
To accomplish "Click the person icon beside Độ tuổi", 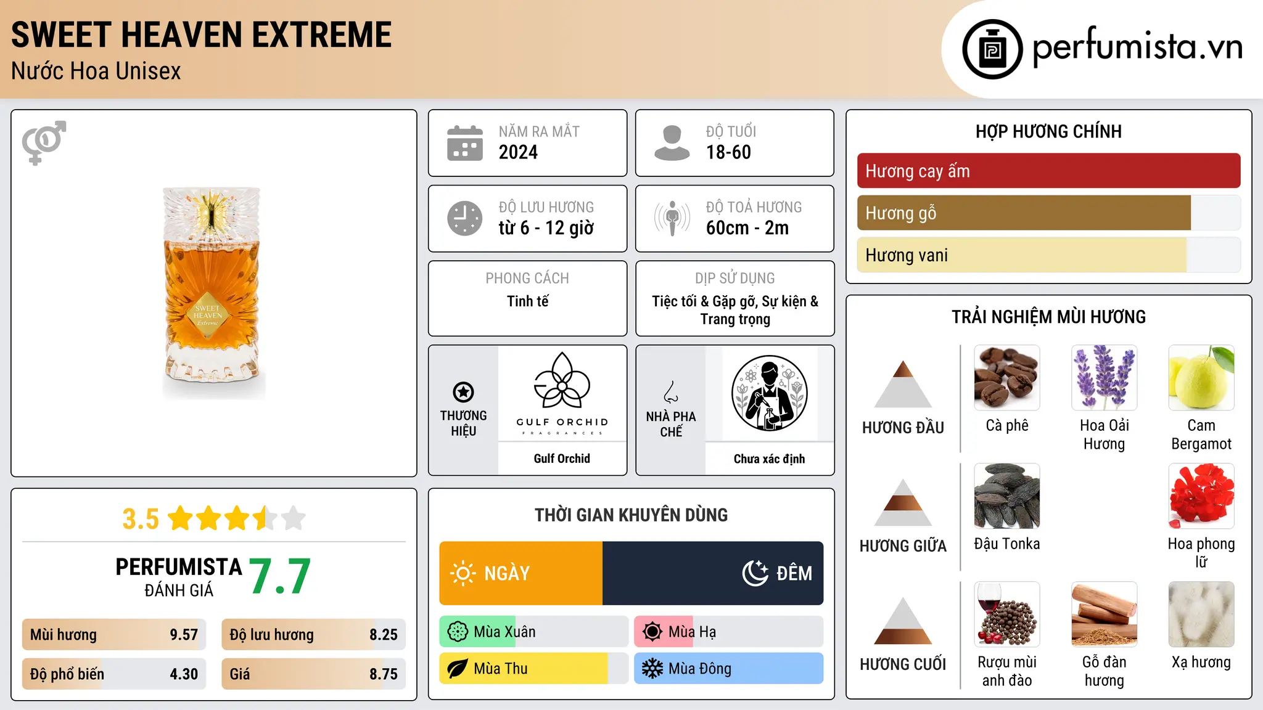I will 672,143.
